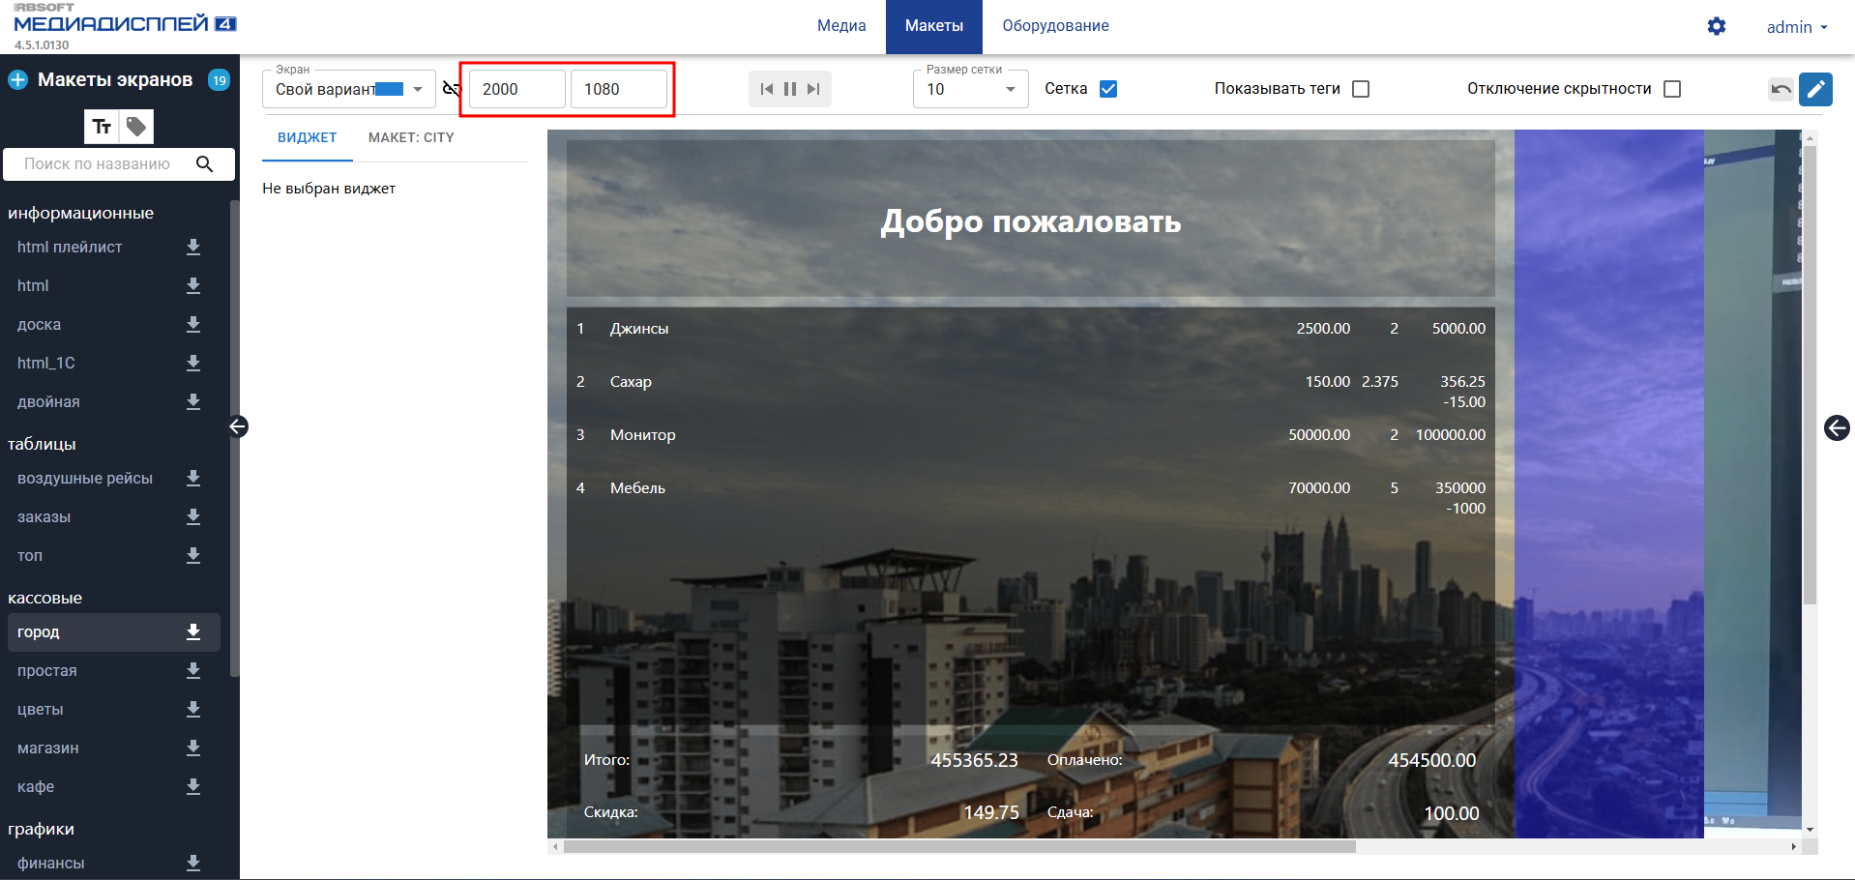
Task: Click the Медиадисплей 4 logo
Action: click(x=125, y=23)
